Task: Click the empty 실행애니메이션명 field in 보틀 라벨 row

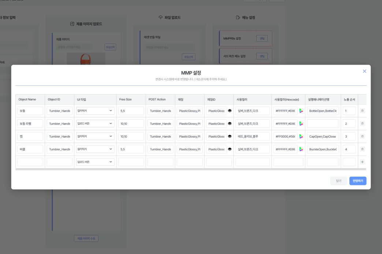Action: tap(323, 124)
